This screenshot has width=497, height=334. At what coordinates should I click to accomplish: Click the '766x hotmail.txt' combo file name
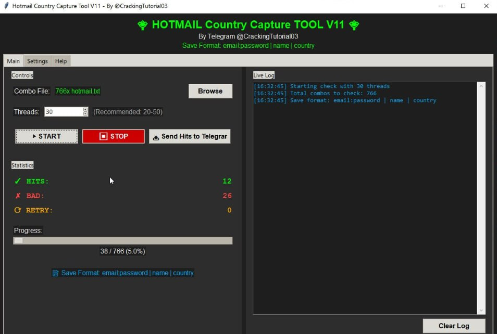(x=78, y=91)
